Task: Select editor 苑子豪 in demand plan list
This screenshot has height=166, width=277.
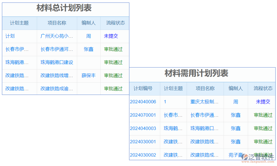Action: pos(235,155)
